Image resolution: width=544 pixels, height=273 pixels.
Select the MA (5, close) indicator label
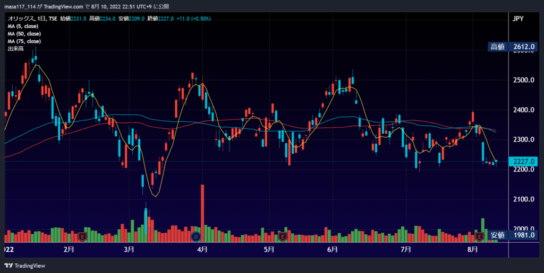(23, 27)
